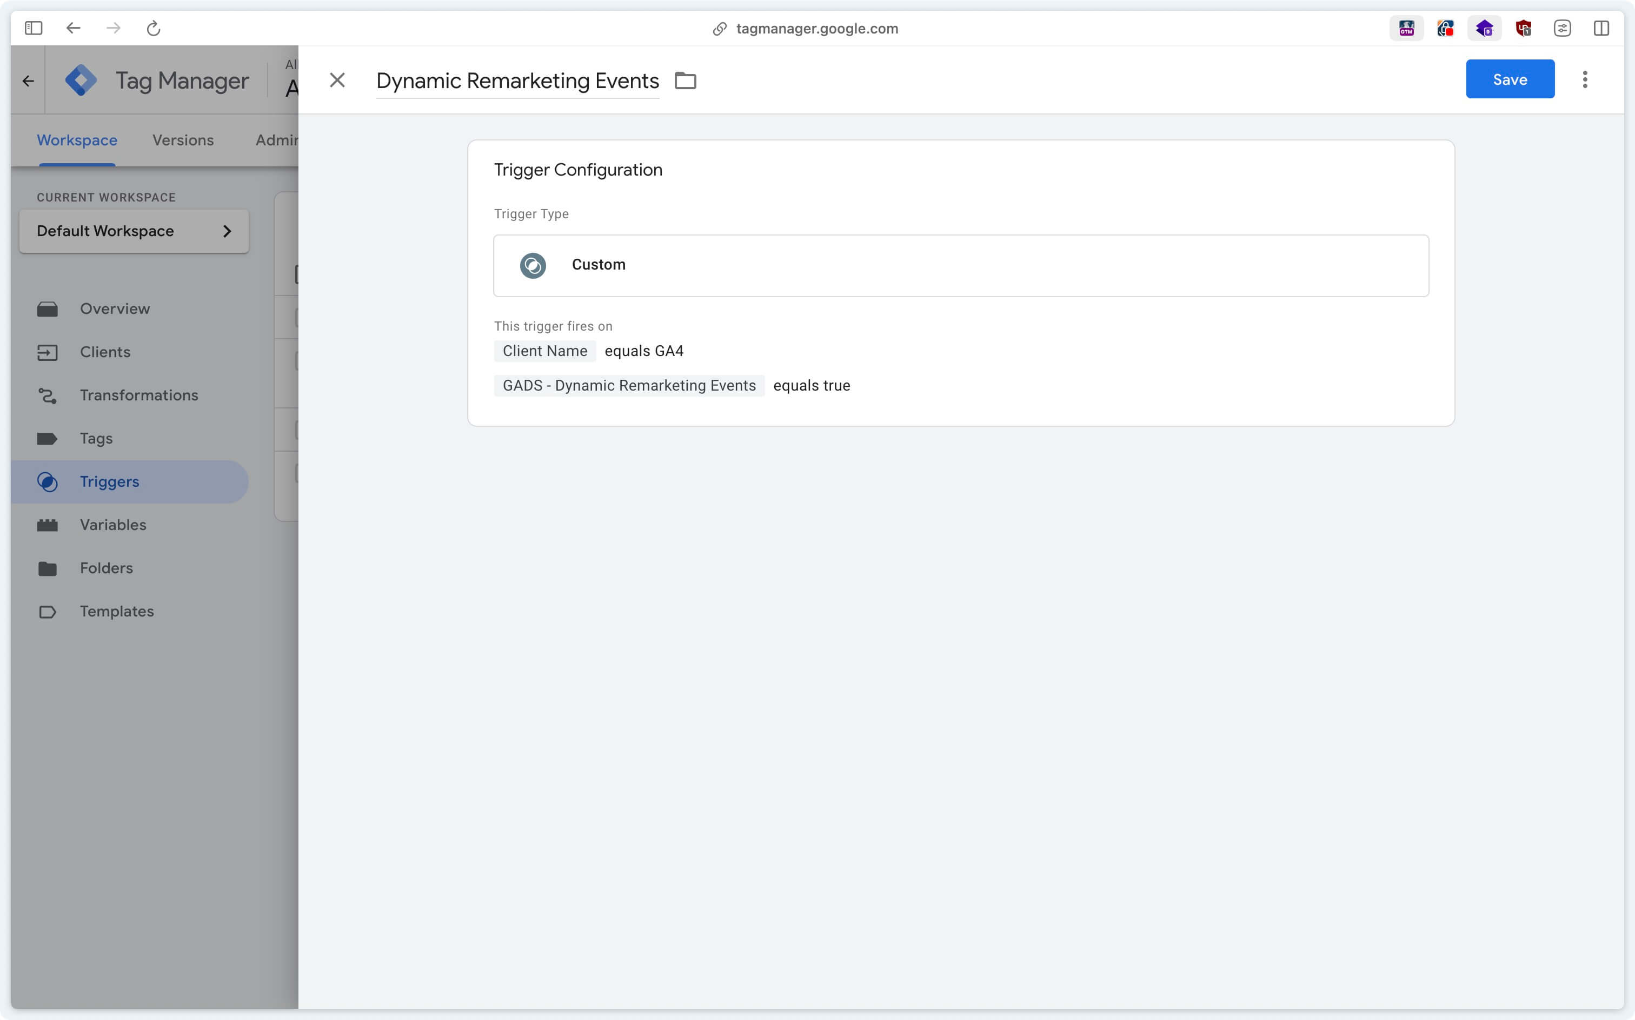1635x1020 pixels.
Task: Navigate to the Folders section
Action: pos(106,568)
